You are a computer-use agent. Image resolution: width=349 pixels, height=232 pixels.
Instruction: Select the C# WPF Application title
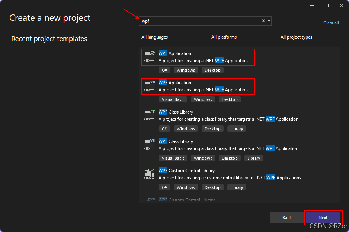(x=175, y=53)
